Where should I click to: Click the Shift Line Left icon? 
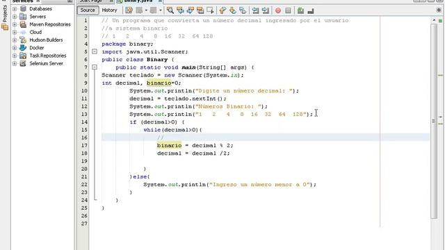tap(255, 10)
